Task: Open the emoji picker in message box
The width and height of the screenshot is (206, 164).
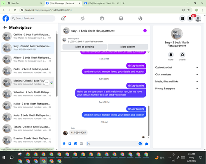Action: [x=140, y=143]
